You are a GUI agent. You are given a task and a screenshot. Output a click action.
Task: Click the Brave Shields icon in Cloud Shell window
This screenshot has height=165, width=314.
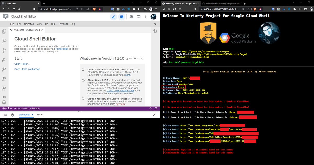coord(94,9)
